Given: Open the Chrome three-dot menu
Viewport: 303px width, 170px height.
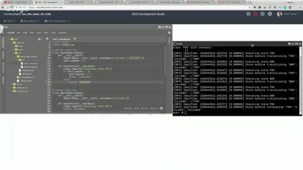Looking at the screenshot, I should coord(300,8).
